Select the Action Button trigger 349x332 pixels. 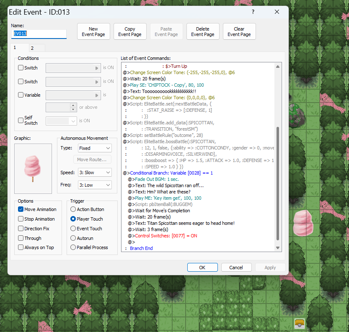(x=73, y=209)
